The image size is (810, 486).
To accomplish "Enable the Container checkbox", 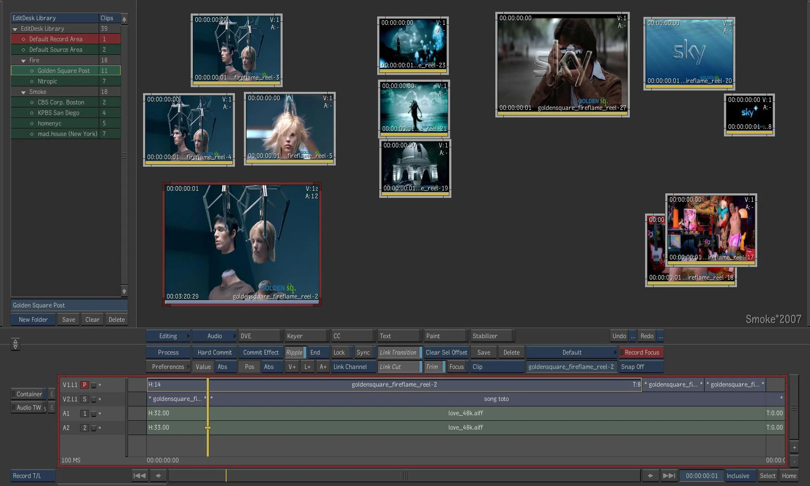I will click(x=14, y=394).
